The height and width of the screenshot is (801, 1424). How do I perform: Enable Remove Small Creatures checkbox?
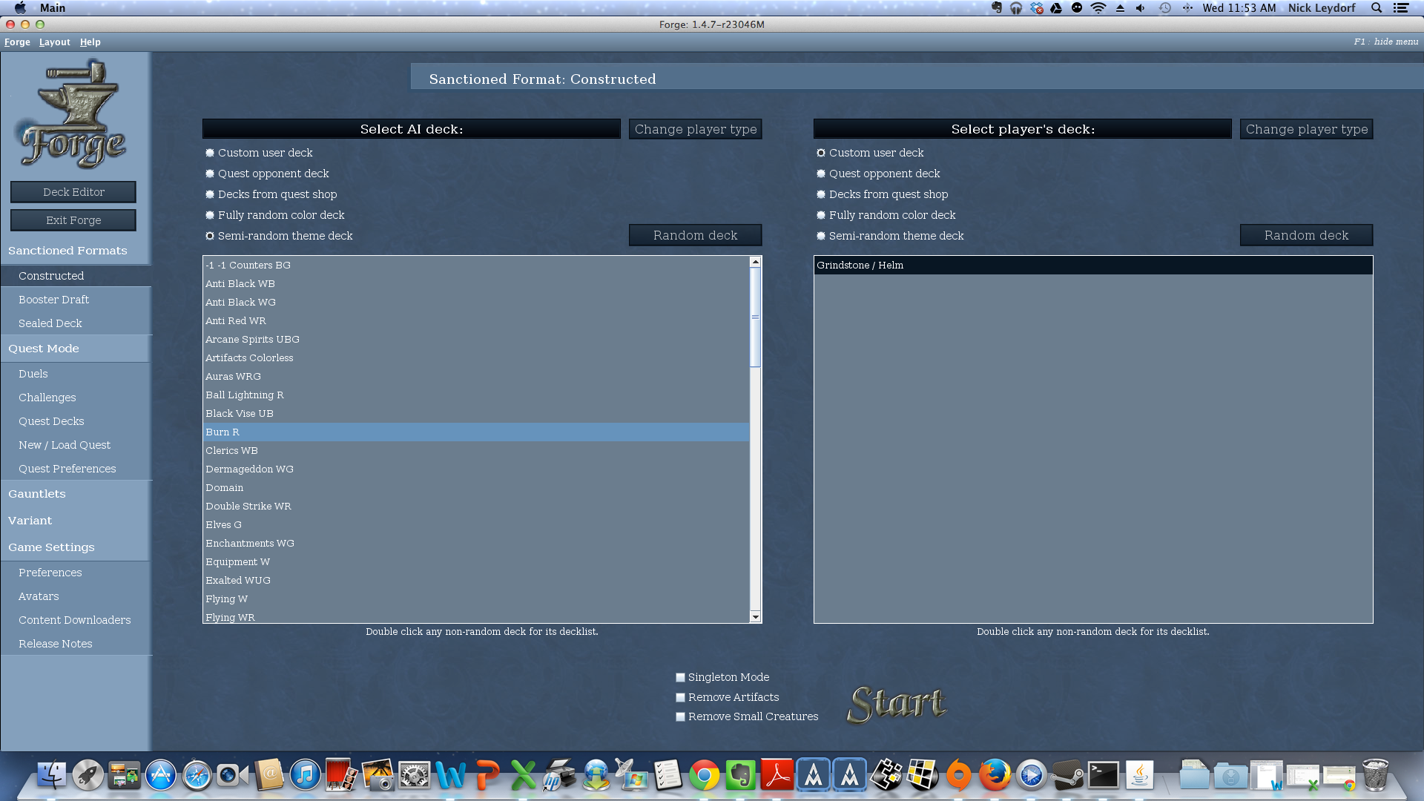click(680, 716)
